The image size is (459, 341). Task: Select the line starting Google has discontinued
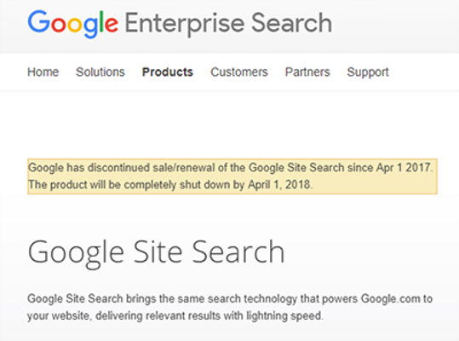pyautogui.click(x=231, y=168)
